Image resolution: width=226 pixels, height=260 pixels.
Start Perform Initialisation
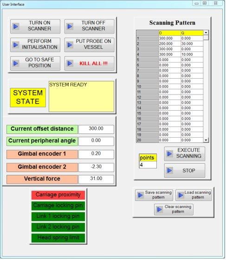tap(35, 45)
